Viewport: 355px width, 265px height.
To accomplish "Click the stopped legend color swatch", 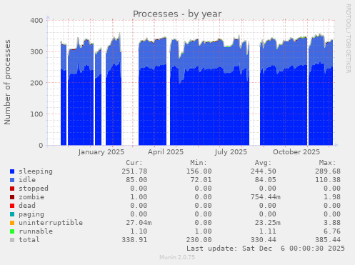I will tap(12, 189).
